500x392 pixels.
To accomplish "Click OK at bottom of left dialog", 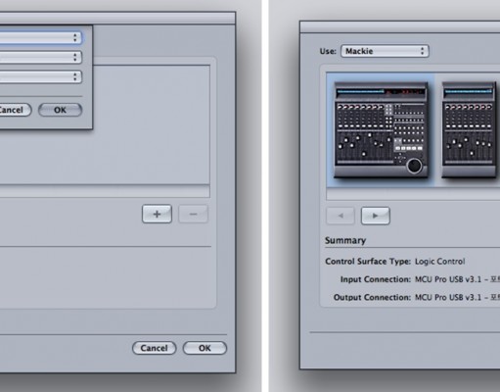I will (205, 348).
